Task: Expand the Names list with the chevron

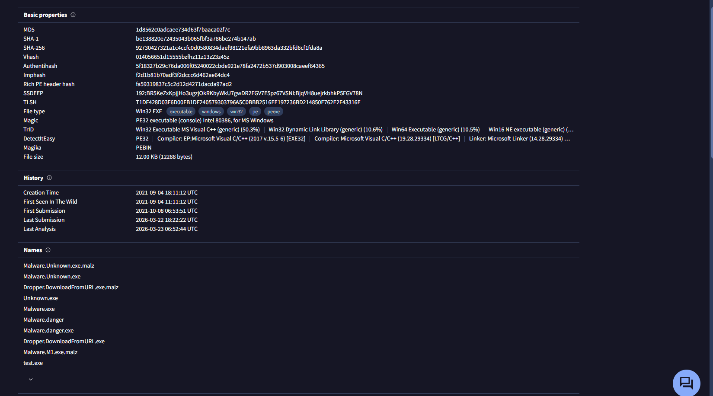Action: click(31, 379)
